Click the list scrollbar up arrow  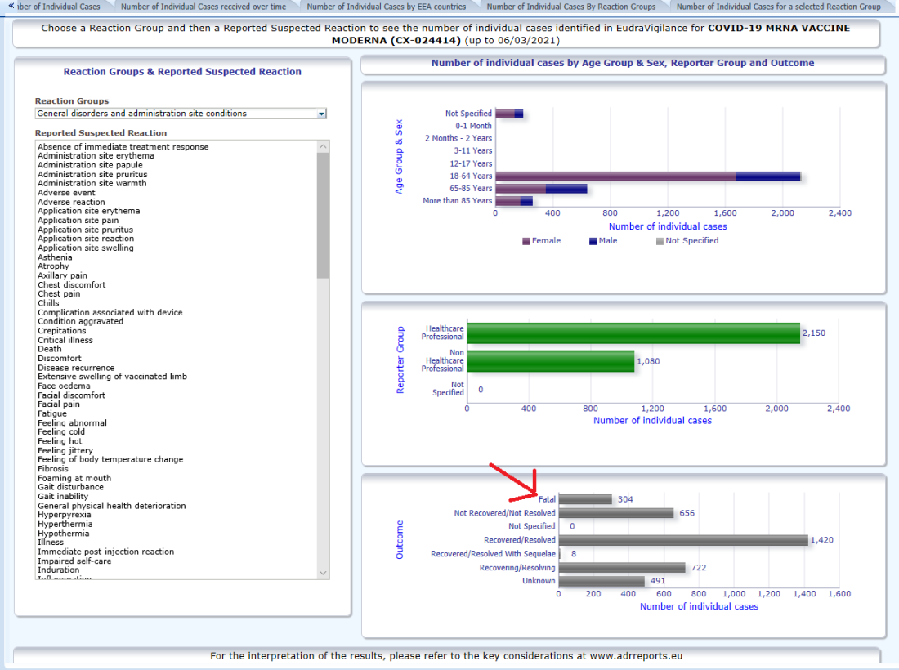tap(323, 146)
